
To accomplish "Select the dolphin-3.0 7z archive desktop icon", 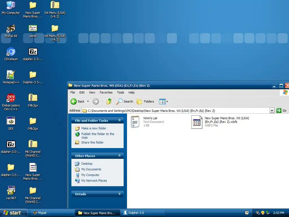I will tap(11, 144).
